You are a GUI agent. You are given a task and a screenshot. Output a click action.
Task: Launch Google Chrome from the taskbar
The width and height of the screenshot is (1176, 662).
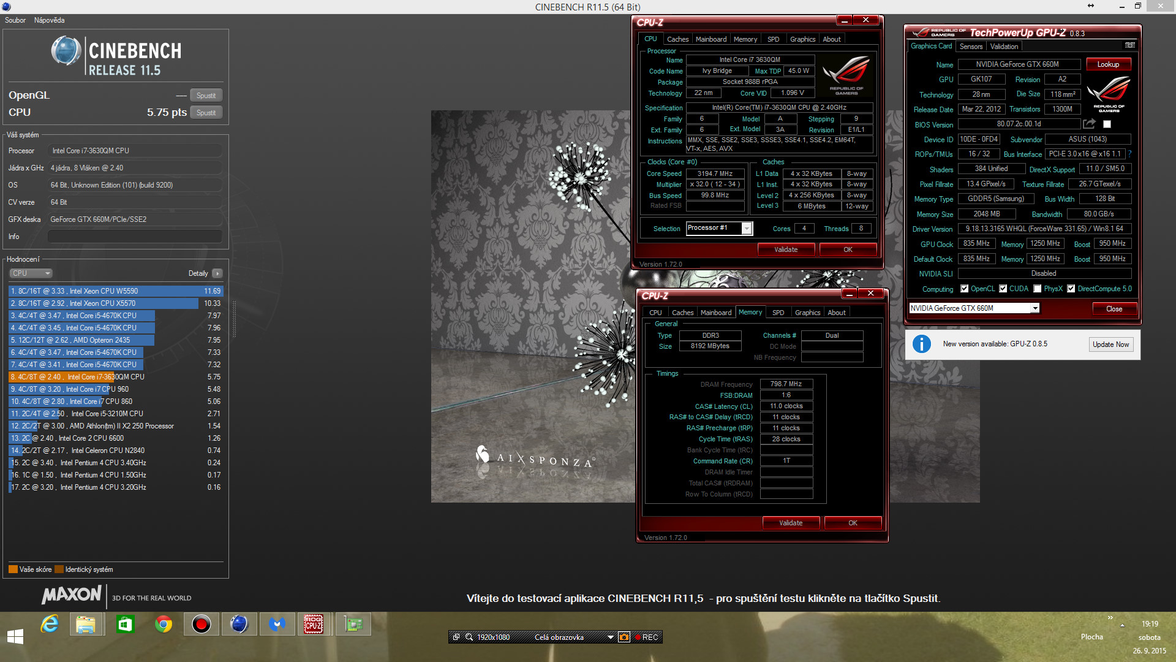163,625
